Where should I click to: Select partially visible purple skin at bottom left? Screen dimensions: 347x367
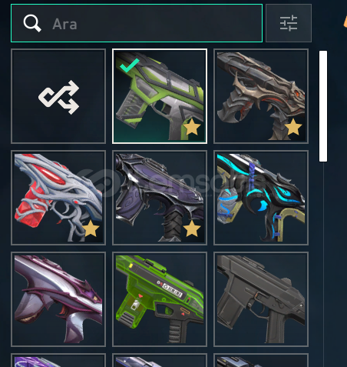[x=58, y=360]
